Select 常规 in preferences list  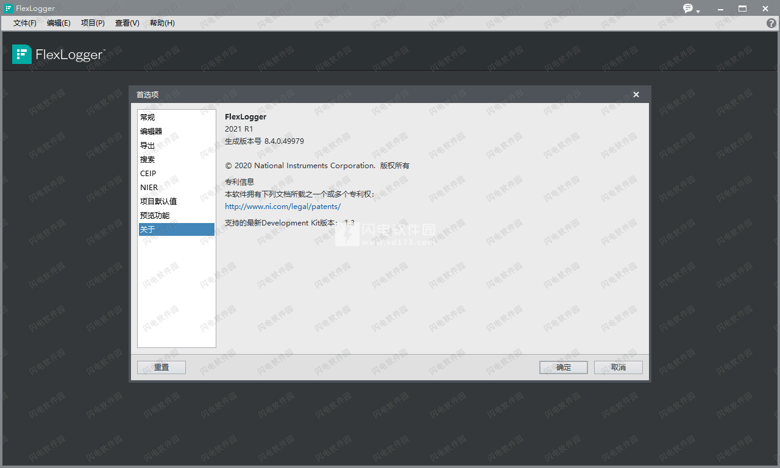(x=176, y=117)
